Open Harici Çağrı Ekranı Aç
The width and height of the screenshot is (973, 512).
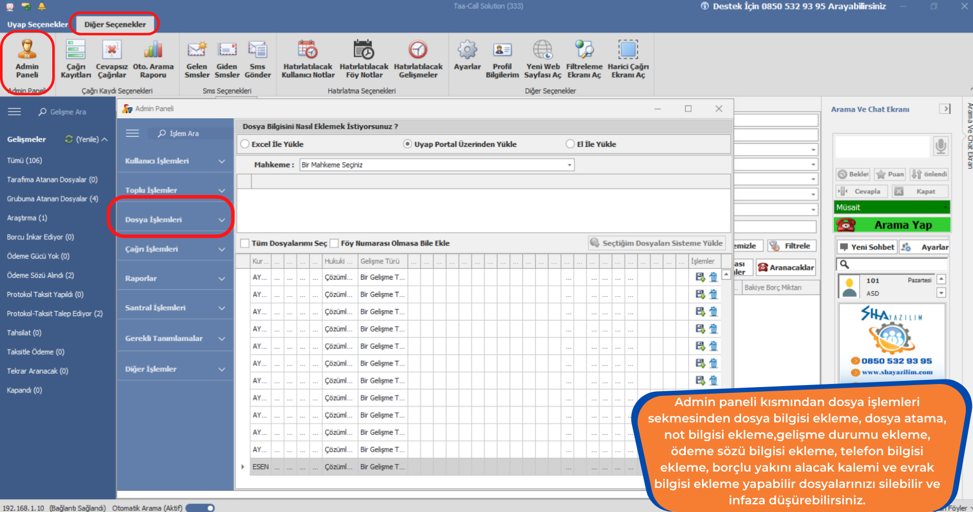[628, 58]
